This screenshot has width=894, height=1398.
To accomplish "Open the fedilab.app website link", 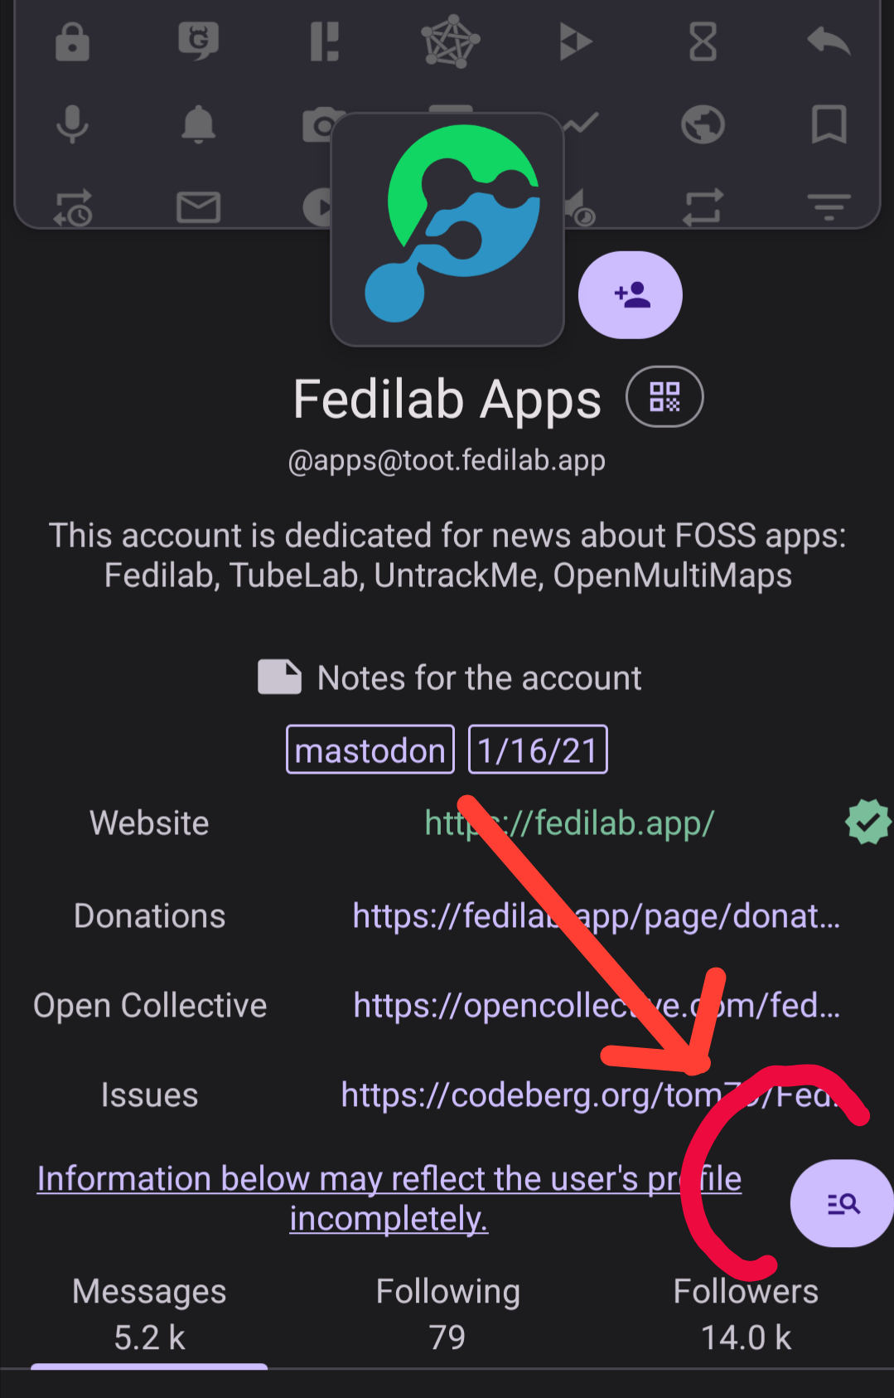I will pyautogui.click(x=569, y=823).
